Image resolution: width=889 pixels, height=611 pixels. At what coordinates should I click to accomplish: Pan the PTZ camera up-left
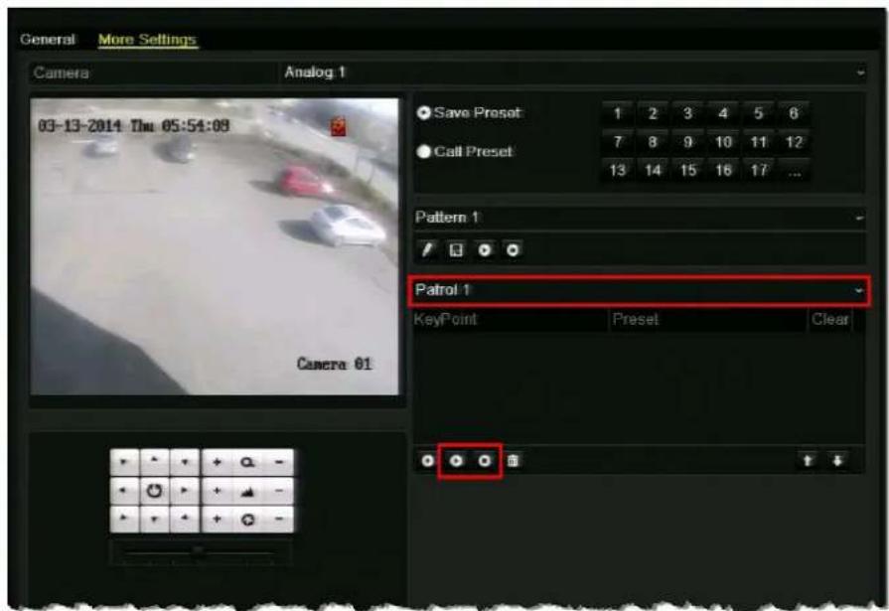point(124,462)
